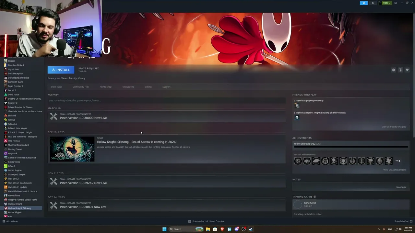Click the Half-Life 2 game icon
Image resolution: width=415 pixels, height=233 pixels.
point(6,179)
